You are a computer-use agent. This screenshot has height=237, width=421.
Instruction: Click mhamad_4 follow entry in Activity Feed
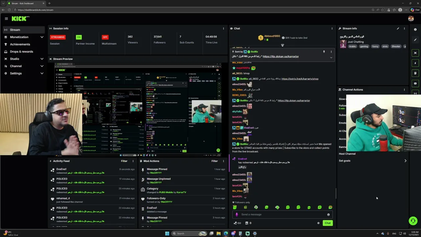[x=93, y=200]
